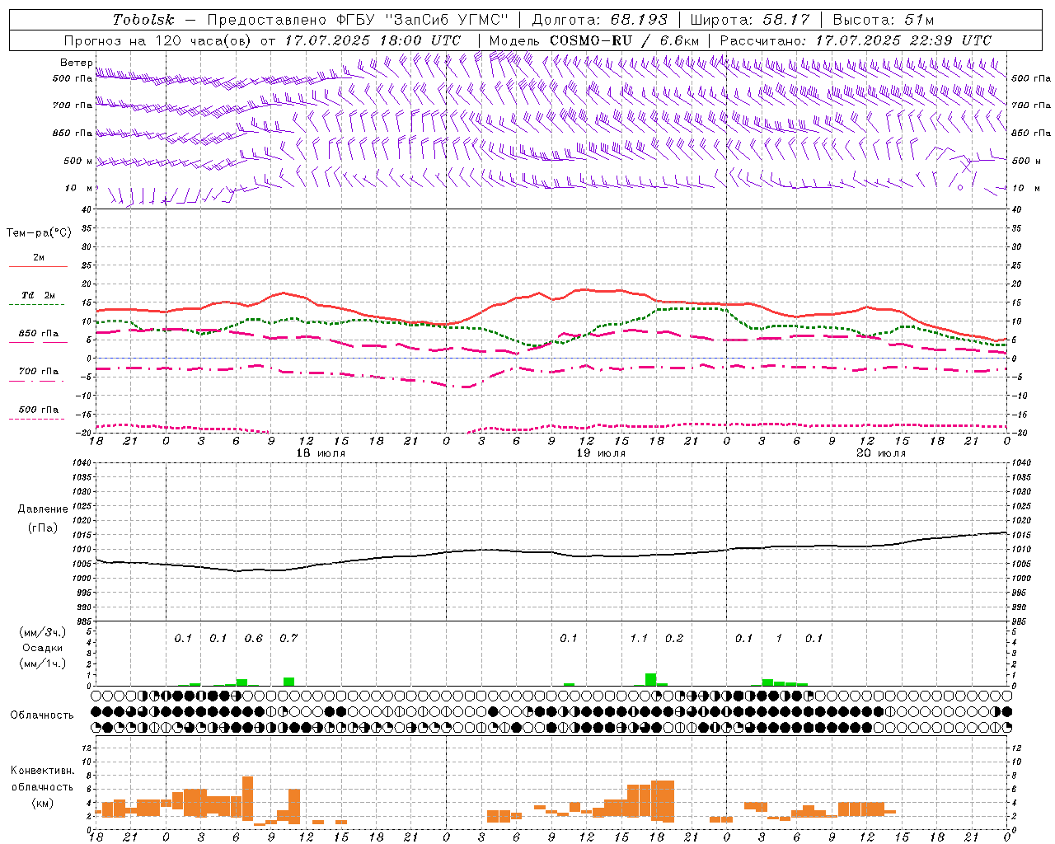1055x844 pixels.
Task: Click the 'Высота: 51м' value
Action: coord(884,20)
